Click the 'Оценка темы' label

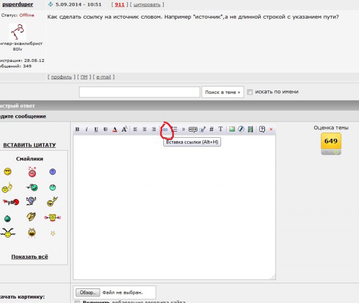point(331,128)
